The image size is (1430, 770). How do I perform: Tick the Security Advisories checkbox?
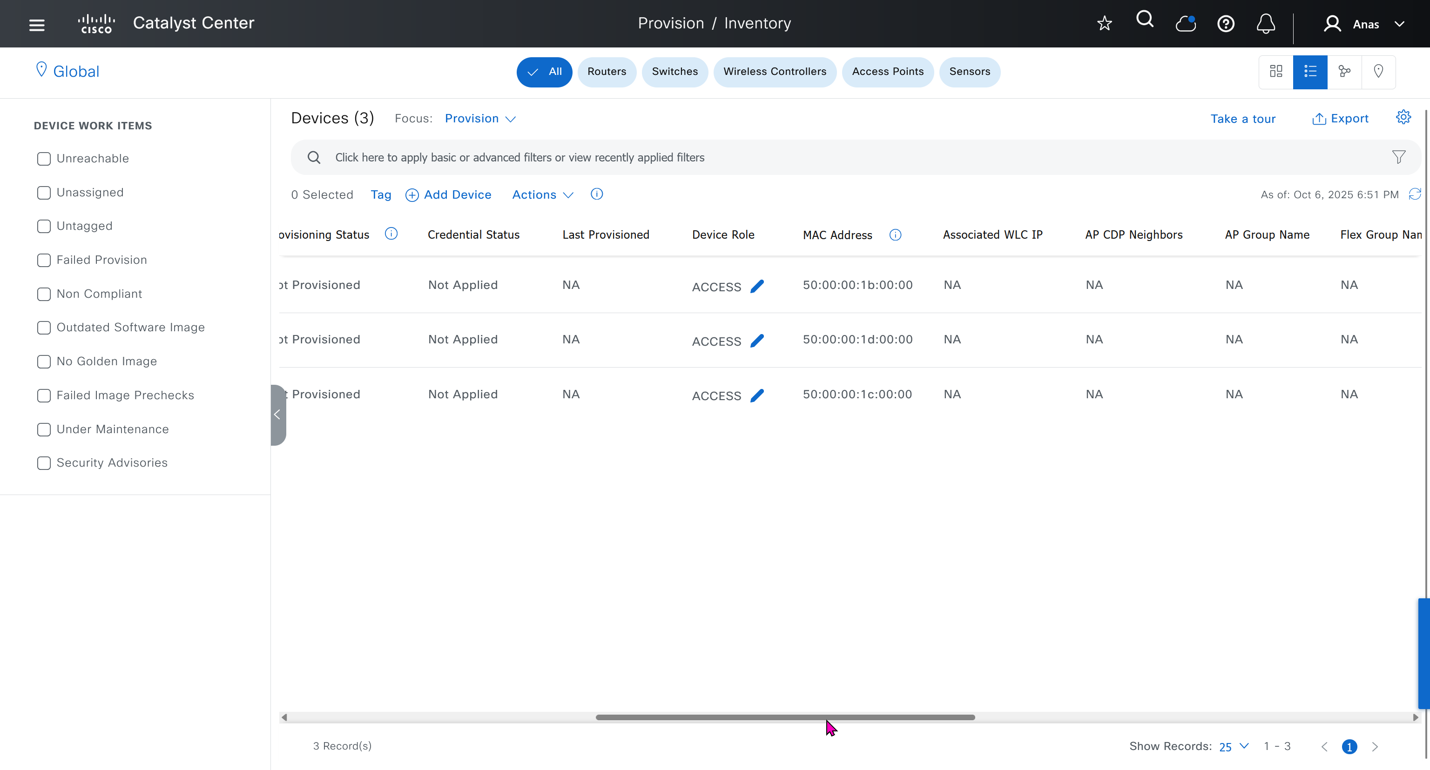[x=44, y=463]
